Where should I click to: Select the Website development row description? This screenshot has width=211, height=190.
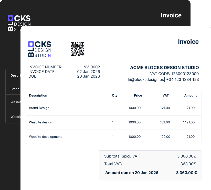[45, 137]
